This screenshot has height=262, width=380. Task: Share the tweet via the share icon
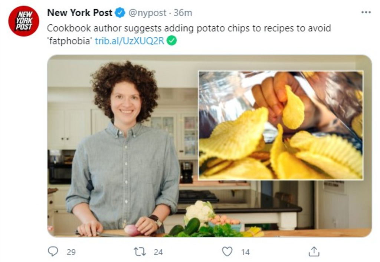click(x=314, y=252)
